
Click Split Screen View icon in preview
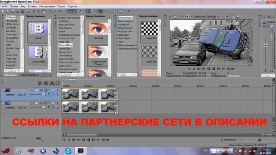point(188,17)
